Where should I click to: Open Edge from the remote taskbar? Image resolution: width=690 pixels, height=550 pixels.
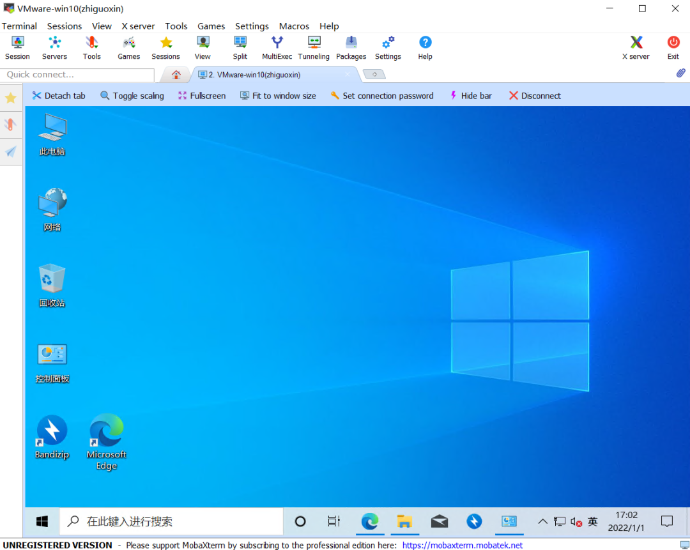pyautogui.click(x=370, y=521)
